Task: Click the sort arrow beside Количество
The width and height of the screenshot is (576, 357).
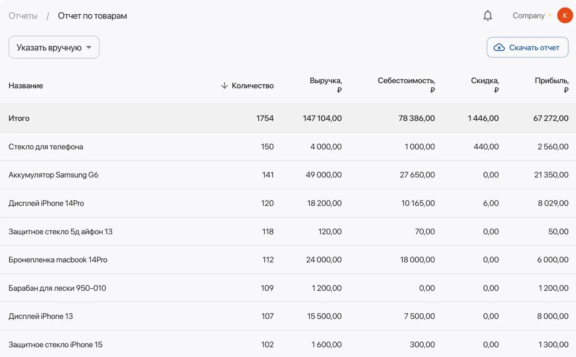Action: pyautogui.click(x=224, y=86)
